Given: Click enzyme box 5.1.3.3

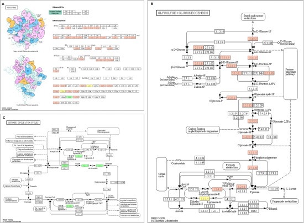Looking at the screenshot, I should pyautogui.click(x=187, y=57).
